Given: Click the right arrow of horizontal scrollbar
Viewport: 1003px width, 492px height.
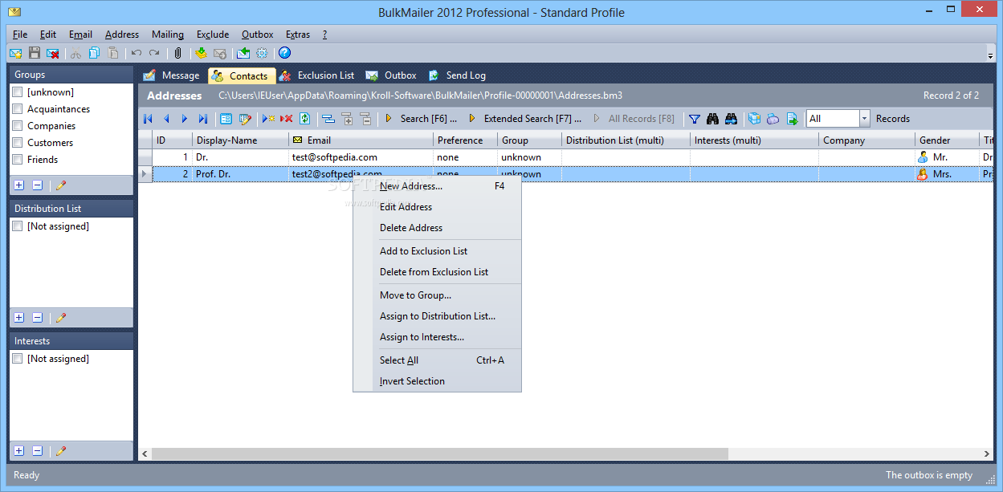Looking at the screenshot, I should coord(988,454).
